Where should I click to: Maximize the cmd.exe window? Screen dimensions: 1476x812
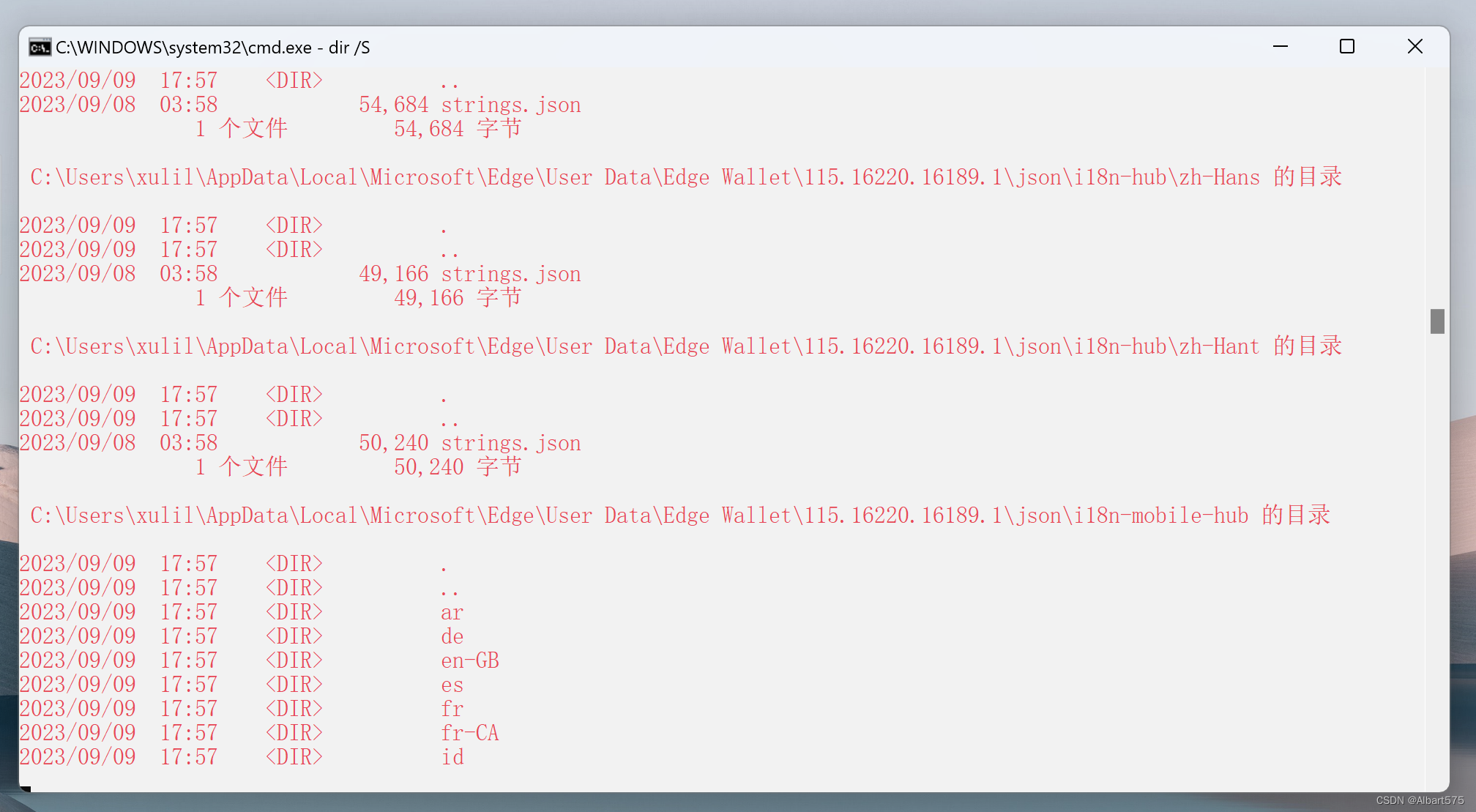1347,47
